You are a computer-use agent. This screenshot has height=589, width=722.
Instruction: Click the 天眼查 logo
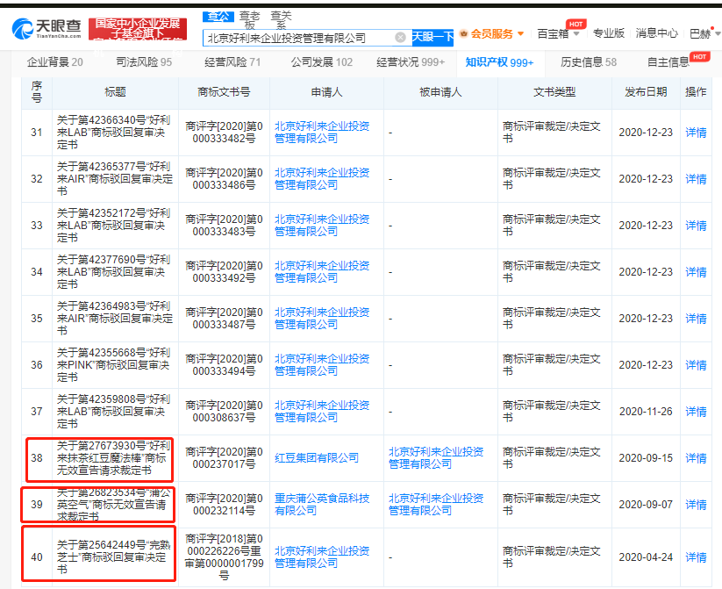[x=46, y=29]
